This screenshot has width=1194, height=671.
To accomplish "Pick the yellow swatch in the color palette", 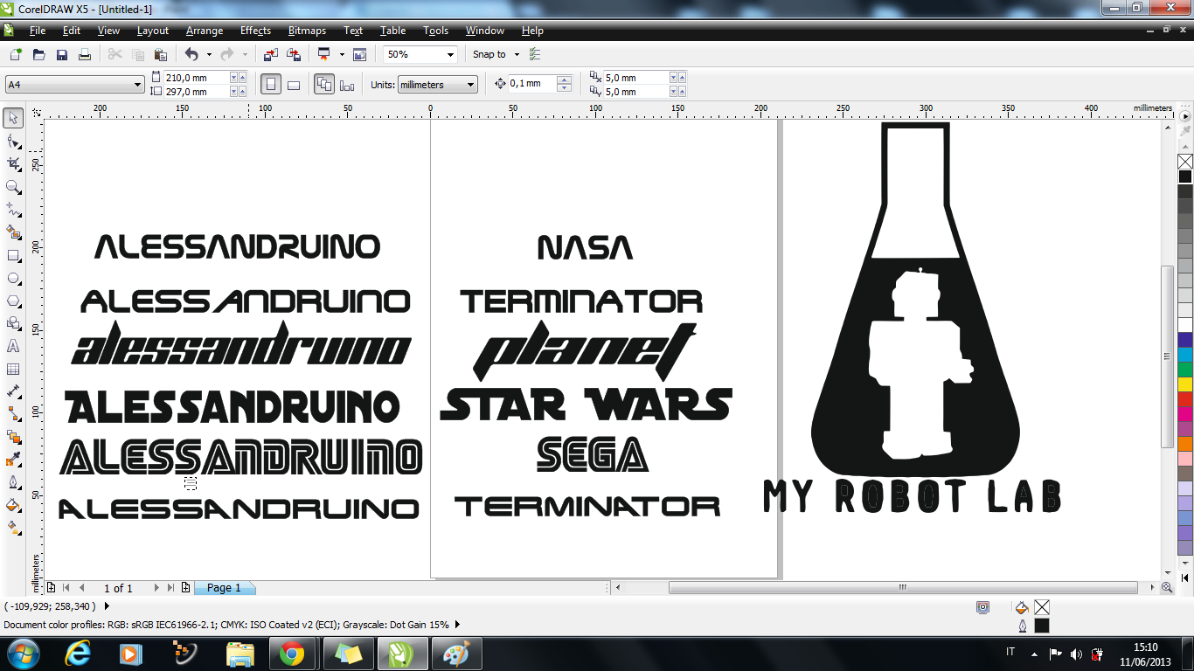I will pyautogui.click(x=1185, y=384).
